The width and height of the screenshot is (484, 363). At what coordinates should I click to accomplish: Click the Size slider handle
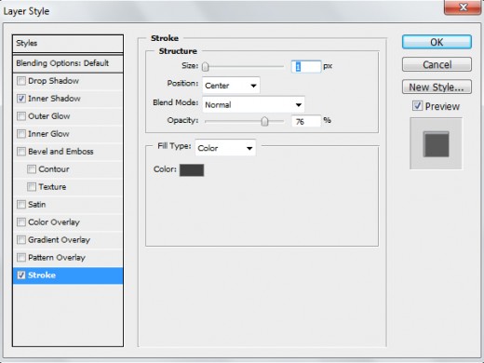[x=206, y=66]
